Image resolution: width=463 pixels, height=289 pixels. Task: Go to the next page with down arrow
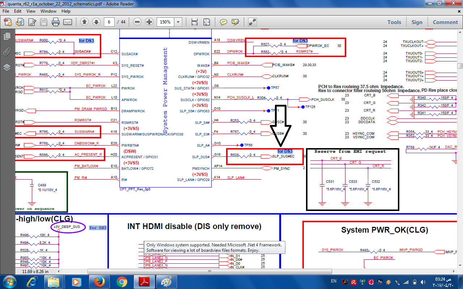point(96,22)
